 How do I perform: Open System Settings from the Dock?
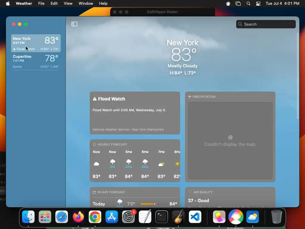coord(128,217)
